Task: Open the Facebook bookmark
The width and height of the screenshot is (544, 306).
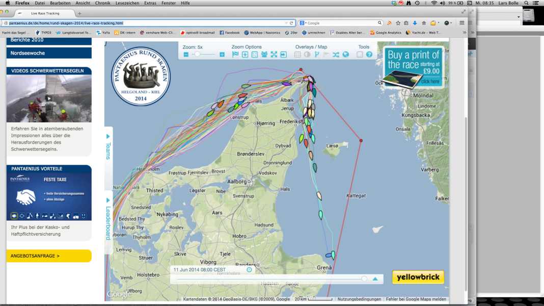Action: (230, 33)
